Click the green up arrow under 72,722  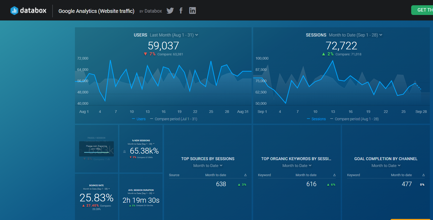(324, 54)
